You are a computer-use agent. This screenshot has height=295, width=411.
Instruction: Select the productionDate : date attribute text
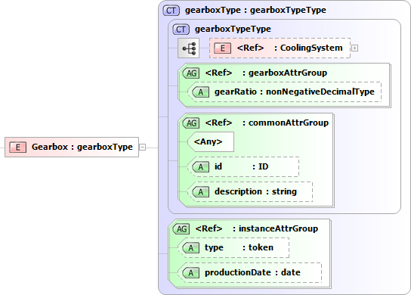pos(252,272)
